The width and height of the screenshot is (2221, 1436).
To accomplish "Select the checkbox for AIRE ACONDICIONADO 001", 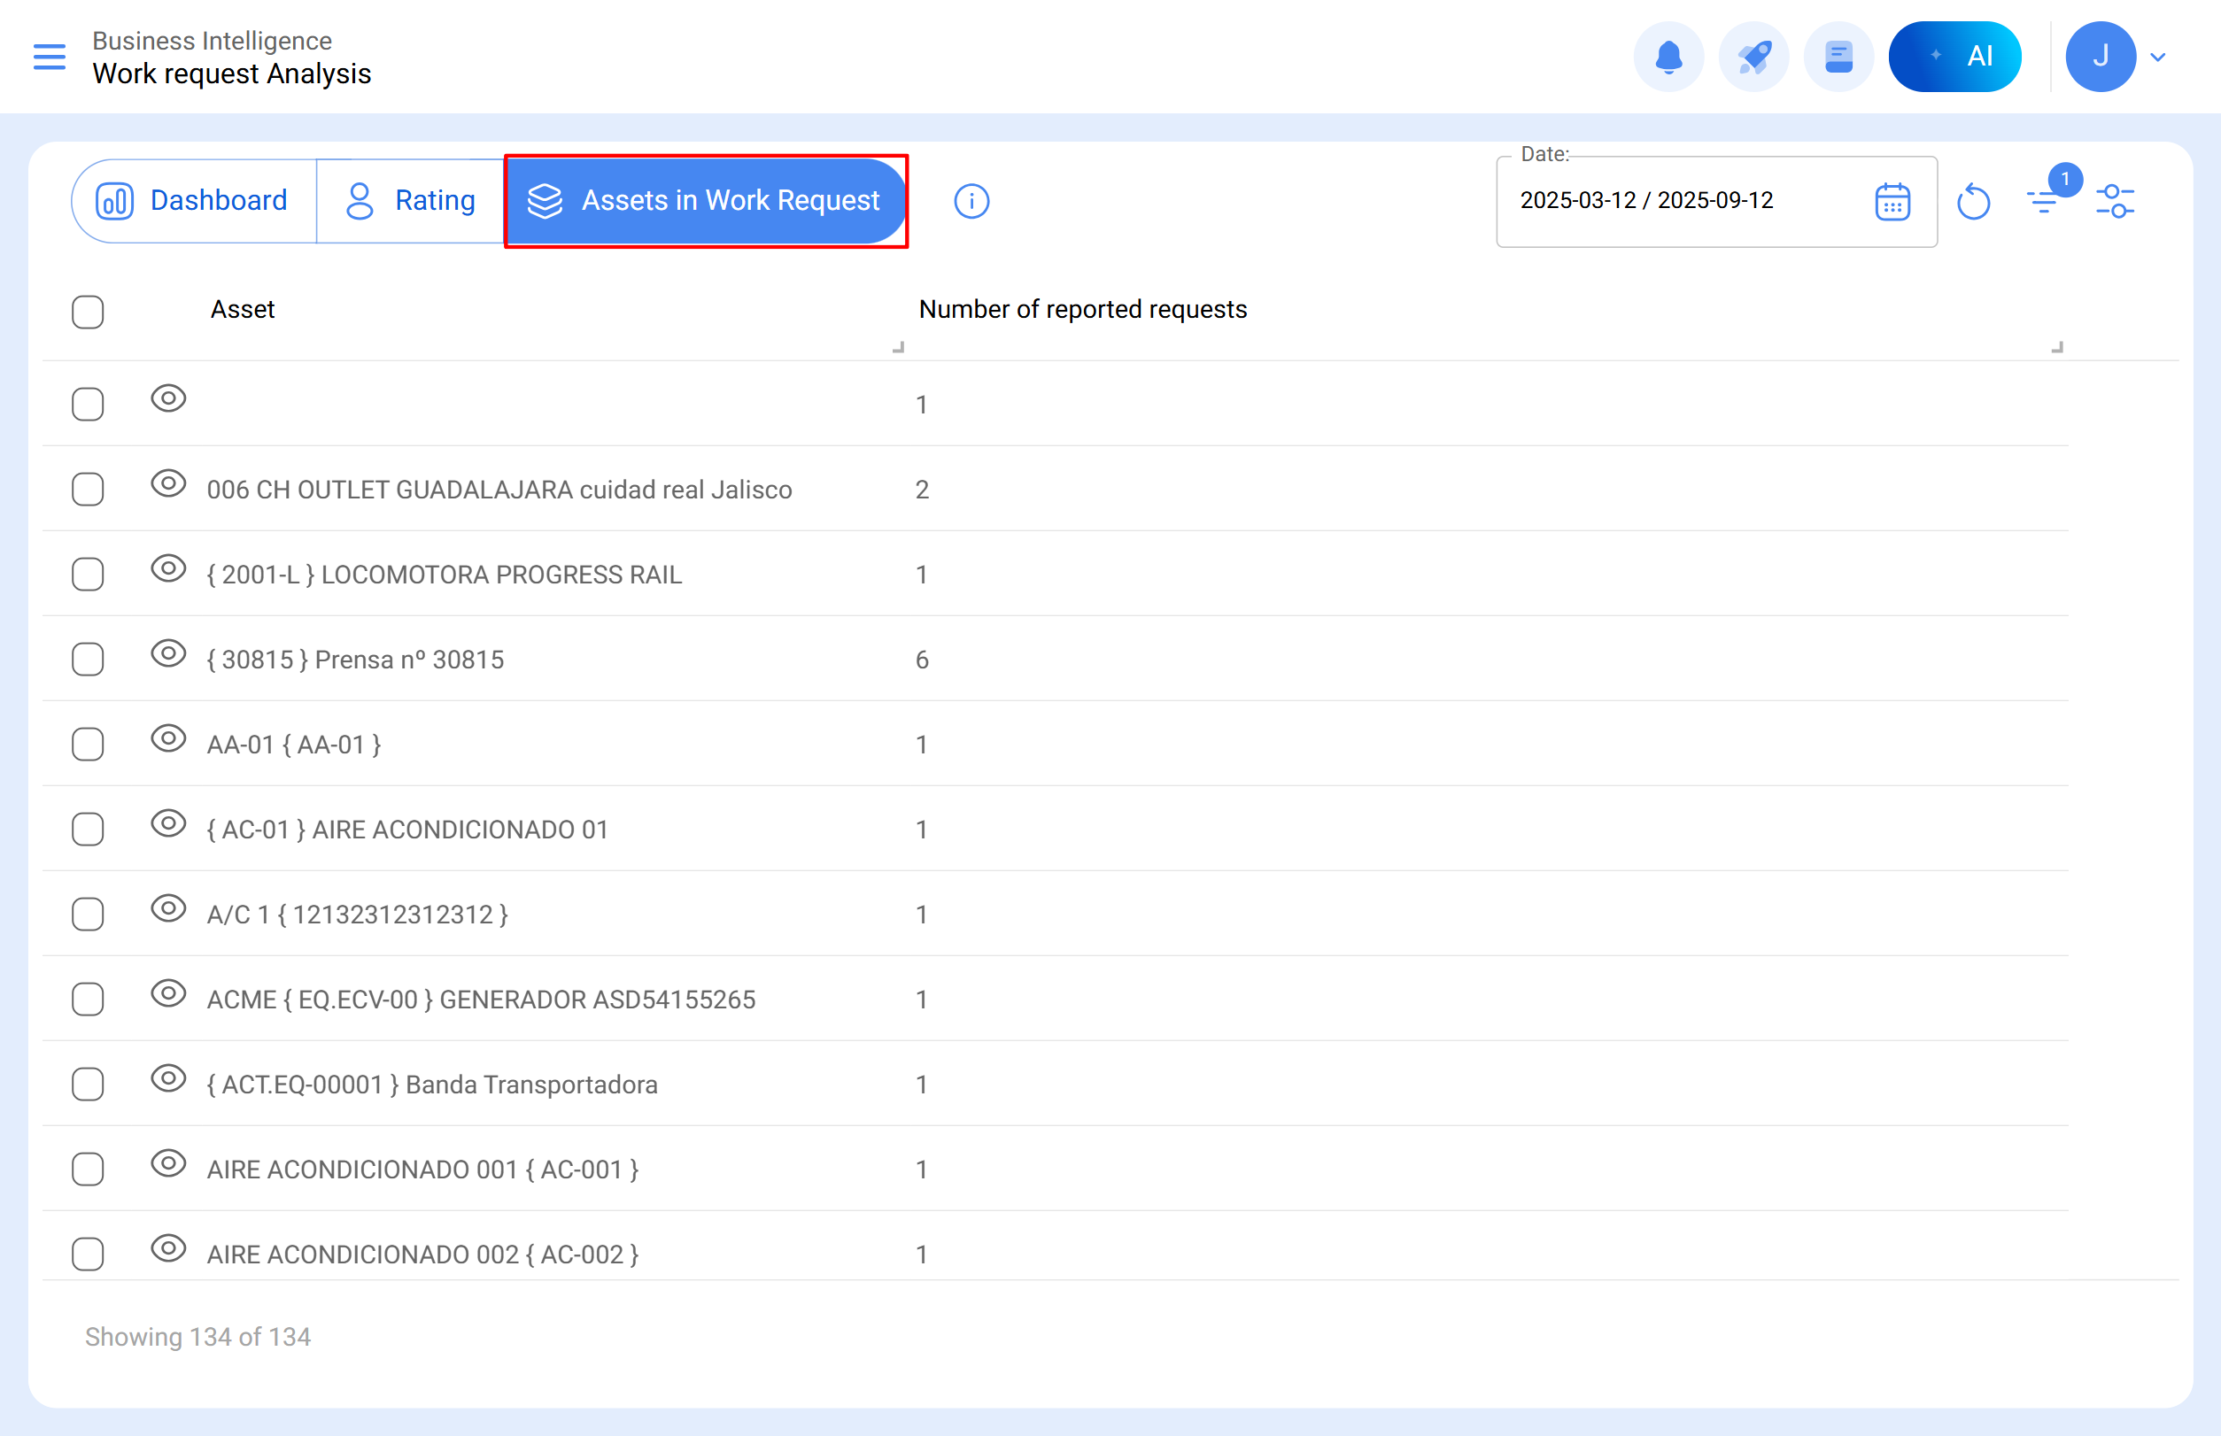I will (x=87, y=1169).
